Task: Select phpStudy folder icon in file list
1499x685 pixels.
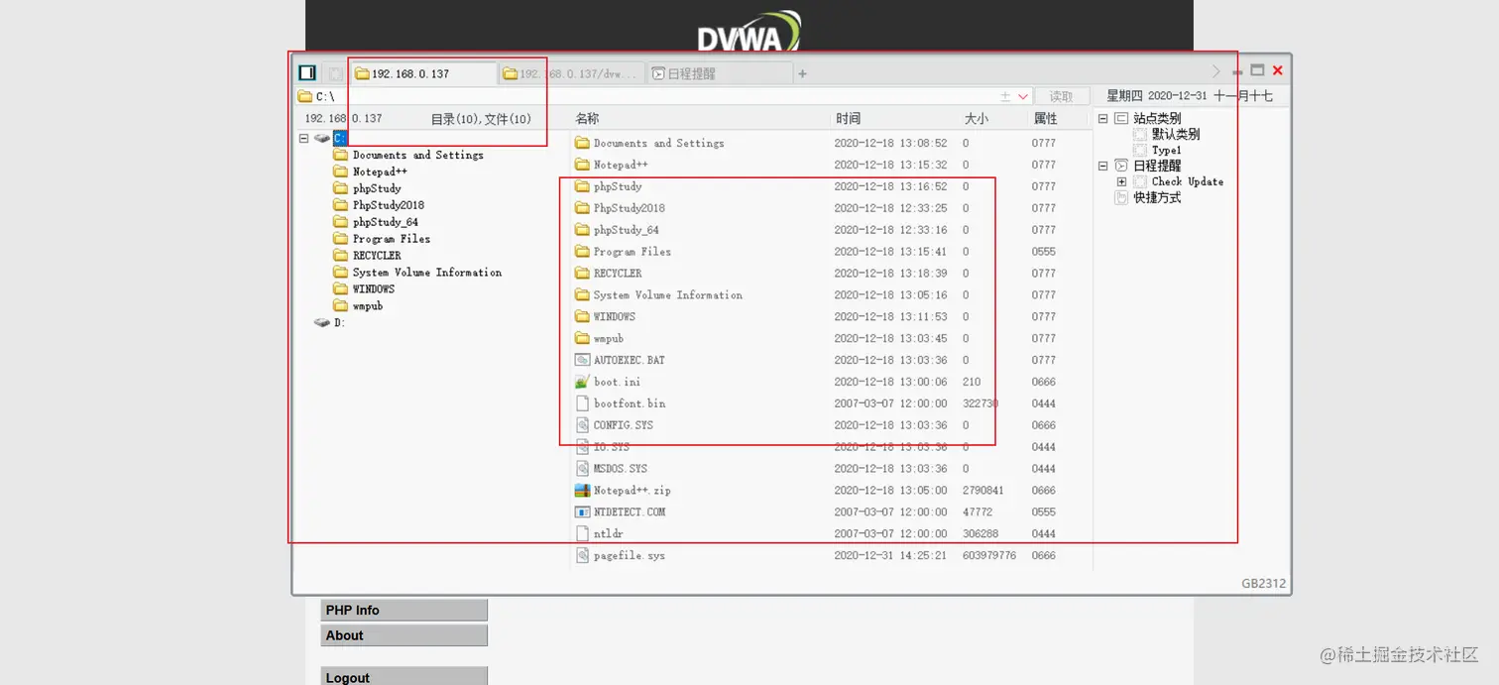Action: [x=583, y=186]
